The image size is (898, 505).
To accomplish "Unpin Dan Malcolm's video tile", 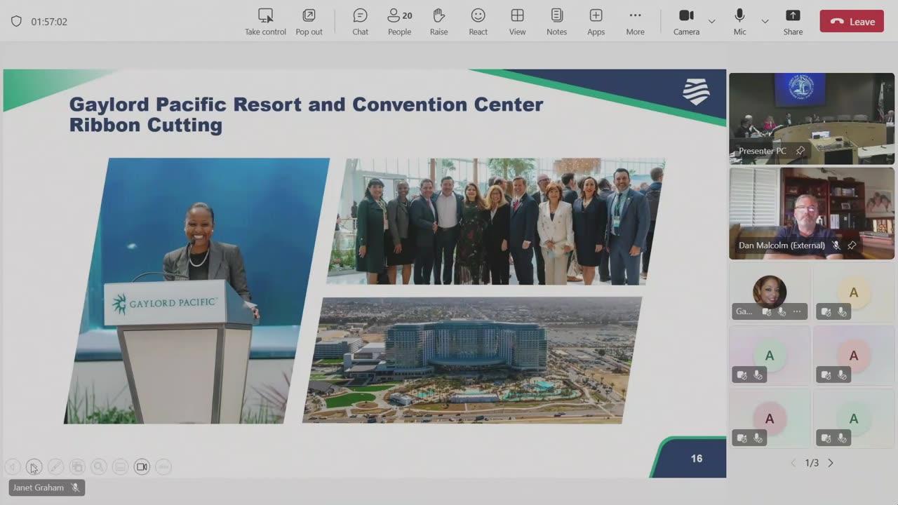I will click(852, 245).
